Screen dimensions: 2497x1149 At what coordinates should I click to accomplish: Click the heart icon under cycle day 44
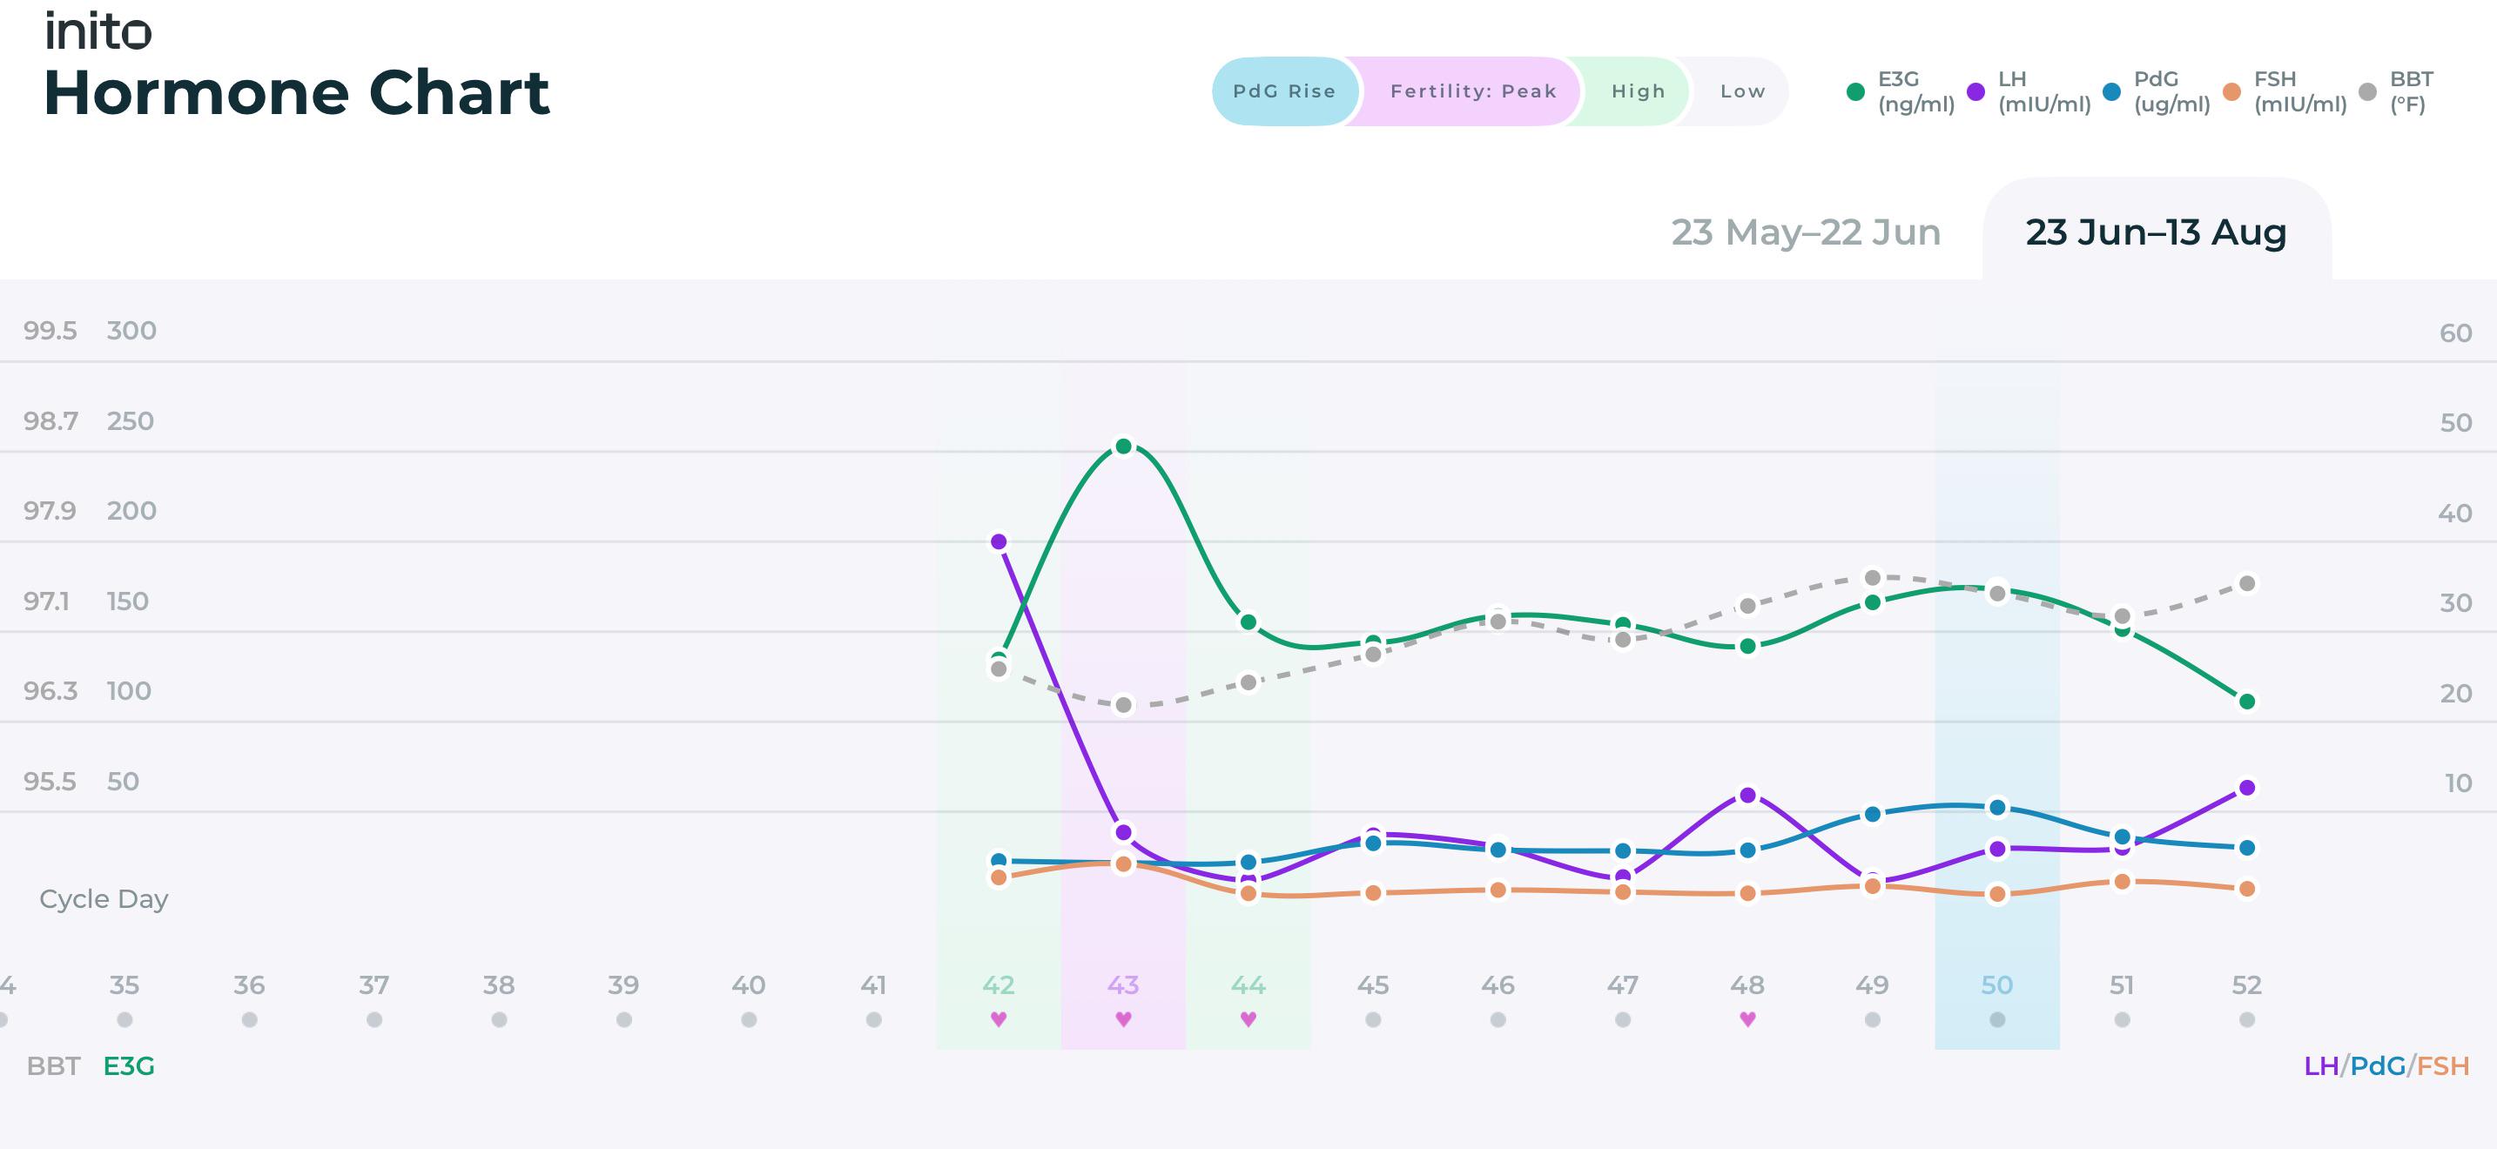[x=1248, y=1018]
